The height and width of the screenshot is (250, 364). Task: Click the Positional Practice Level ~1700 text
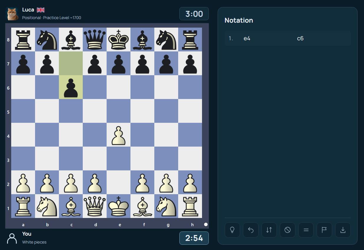click(52, 18)
